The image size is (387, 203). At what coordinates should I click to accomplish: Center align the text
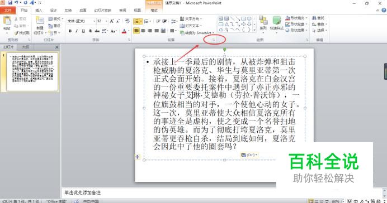143,31
